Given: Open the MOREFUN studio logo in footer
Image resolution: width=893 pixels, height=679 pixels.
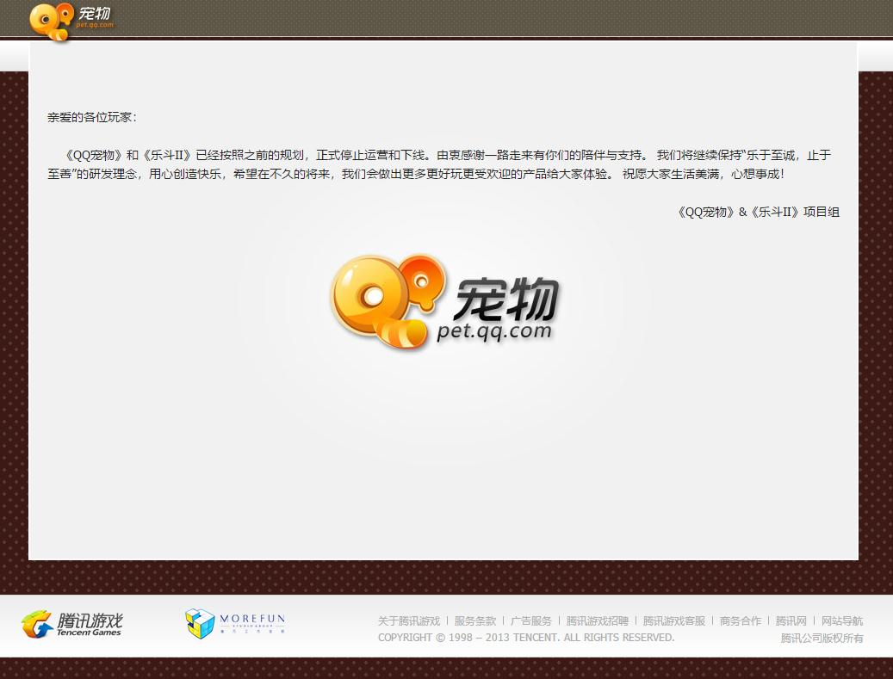Looking at the screenshot, I should 234,623.
